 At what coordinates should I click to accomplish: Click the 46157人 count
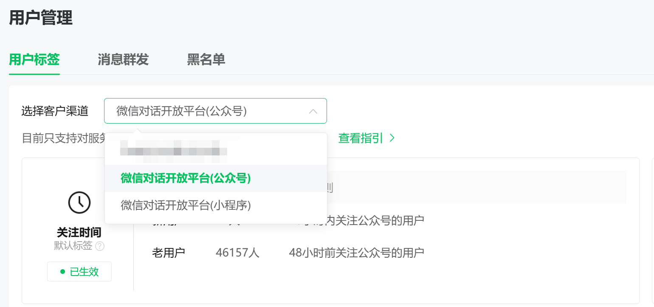(237, 253)
